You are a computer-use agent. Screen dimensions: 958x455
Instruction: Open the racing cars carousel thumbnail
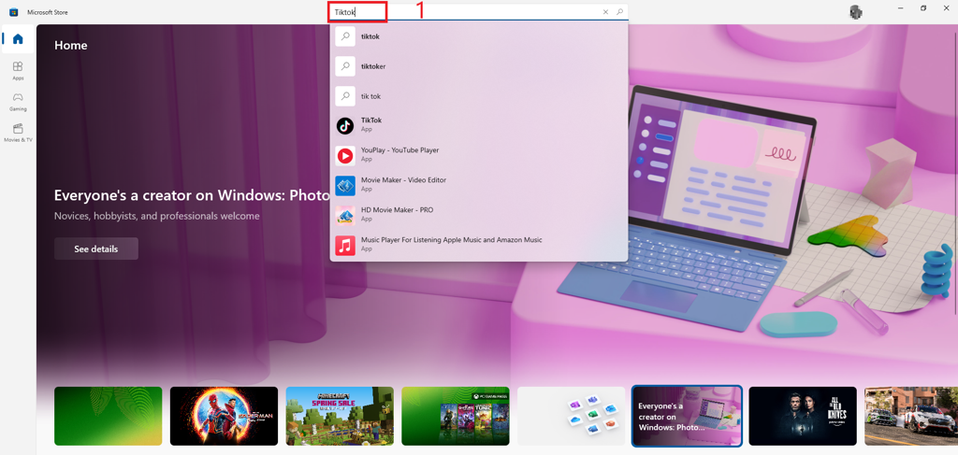tap(911, 416)
